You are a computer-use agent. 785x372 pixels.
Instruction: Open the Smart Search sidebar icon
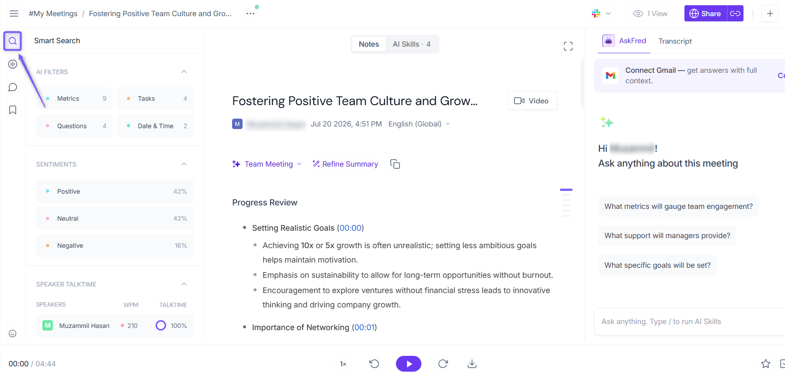(x=13, y=41)
